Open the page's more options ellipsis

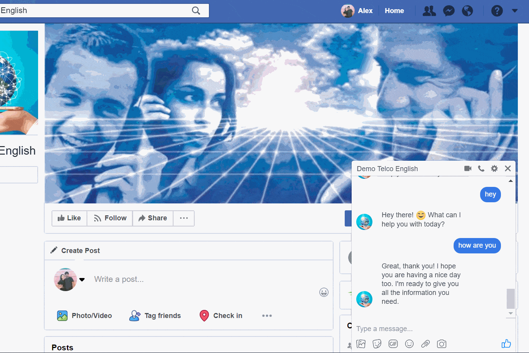pos(184,218)
